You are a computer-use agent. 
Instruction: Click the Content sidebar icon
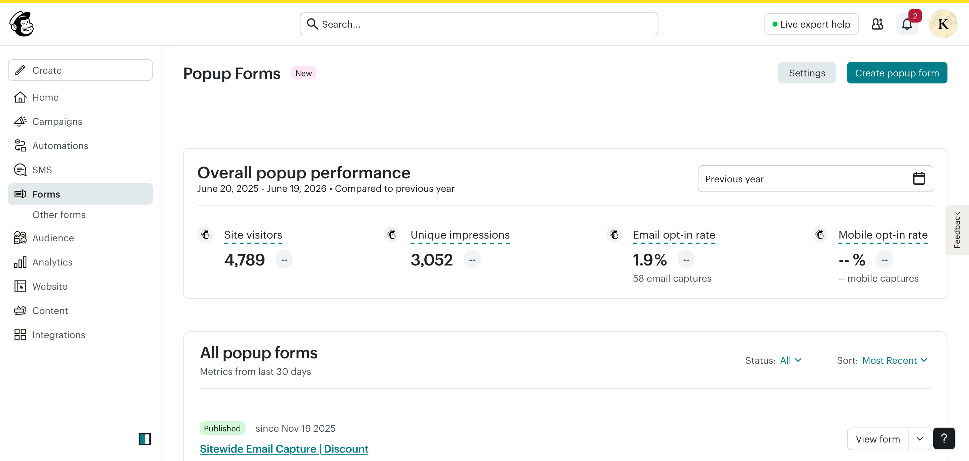pyautogui.click(x=20, y=310)
